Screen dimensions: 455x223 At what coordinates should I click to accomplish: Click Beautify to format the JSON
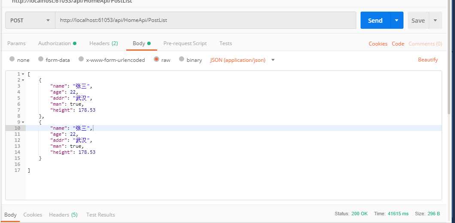click(428, 60)
